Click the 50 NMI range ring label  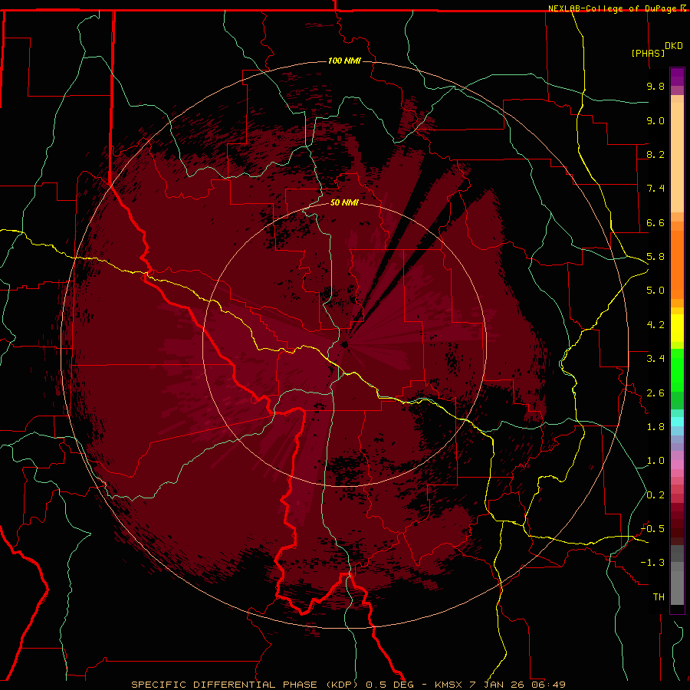tap(344, 202)
